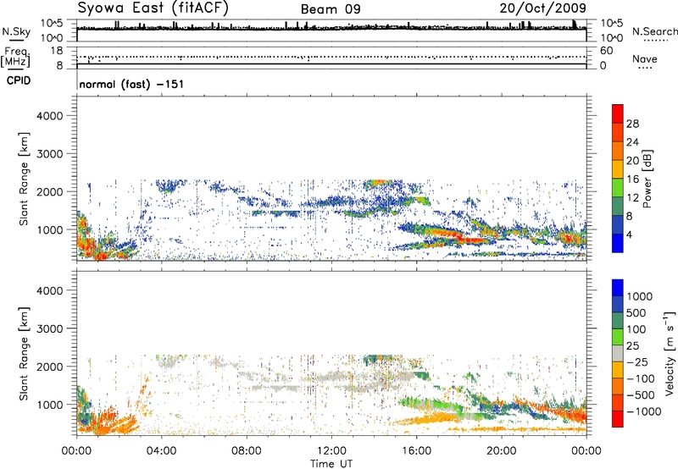Click the gray segment of the velocity colorbar
The image size is (678, 469).
(x=618, y=353)
